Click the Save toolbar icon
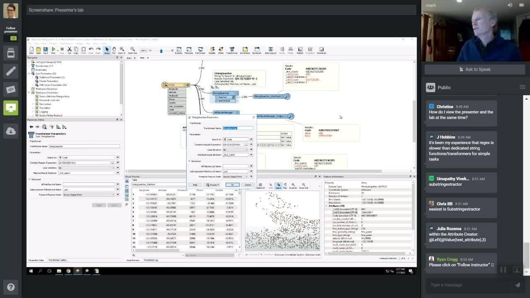This screenshot has height=298, width=530. click(45, 50)
